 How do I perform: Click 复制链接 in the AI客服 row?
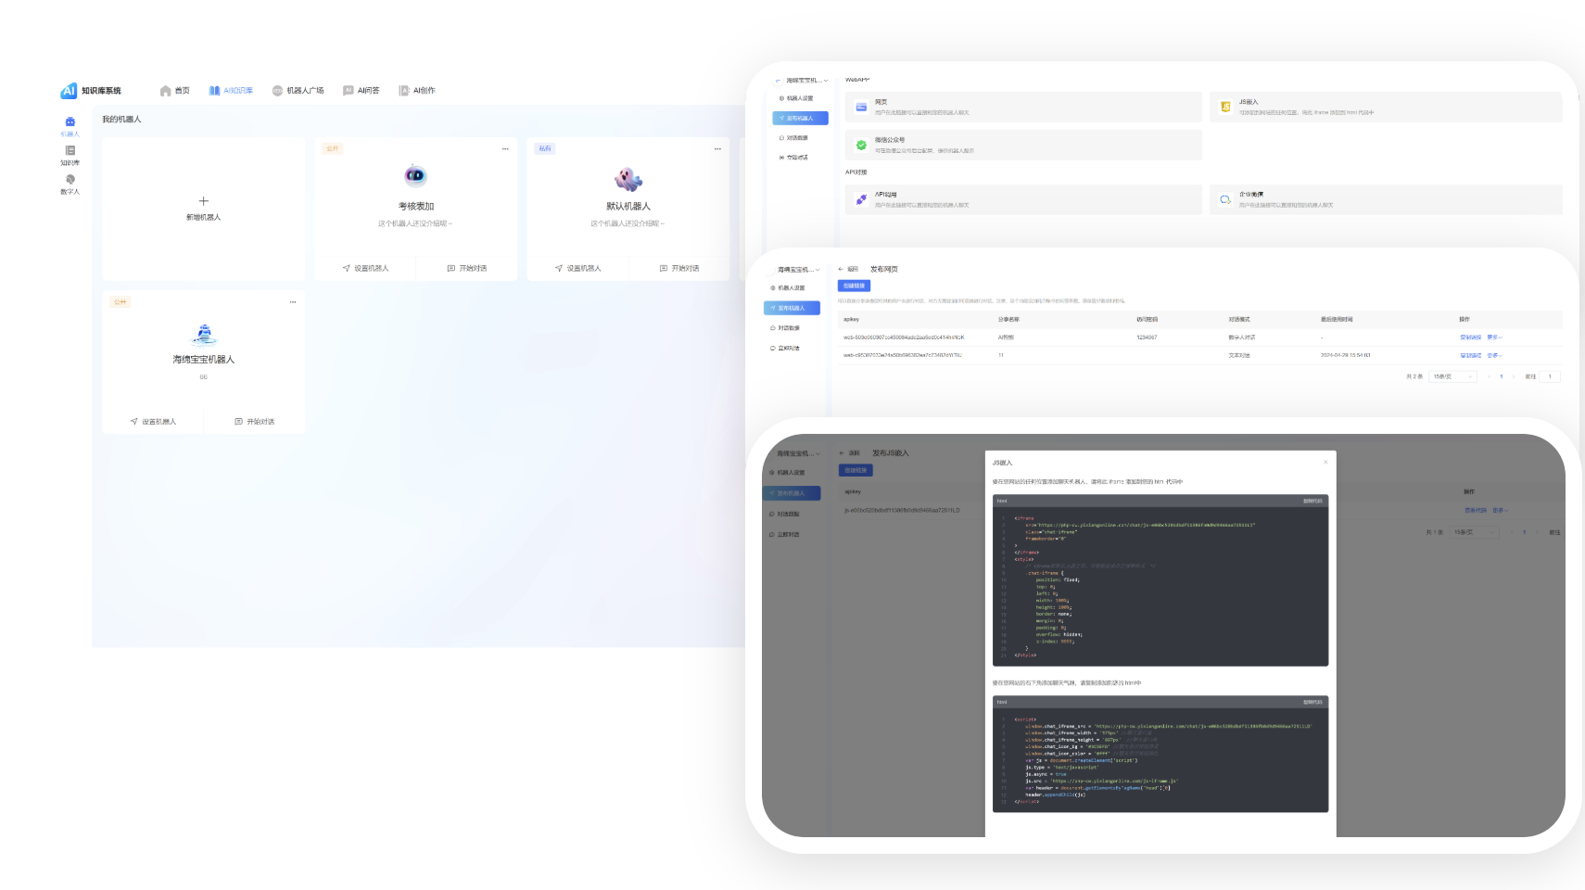pyautogui.click(x=1470, y=337)
